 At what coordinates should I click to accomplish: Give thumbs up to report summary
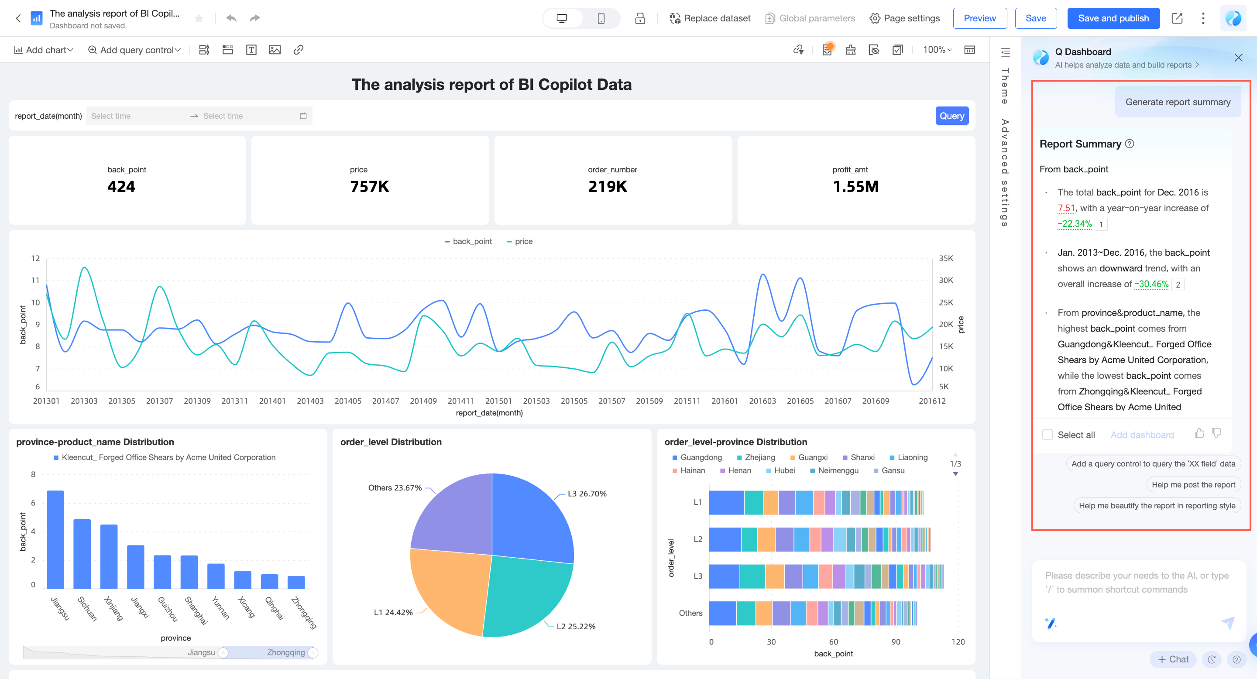1199,433
